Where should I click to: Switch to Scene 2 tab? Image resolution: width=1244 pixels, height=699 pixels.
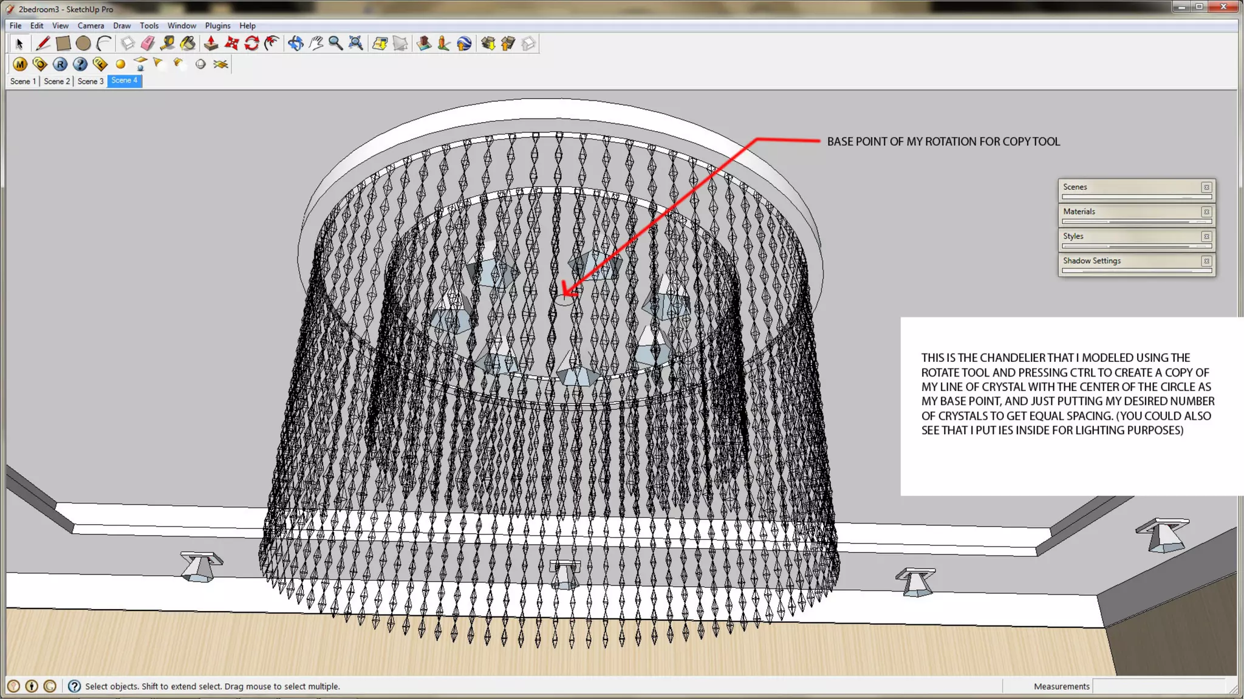[x=56, y=81]
